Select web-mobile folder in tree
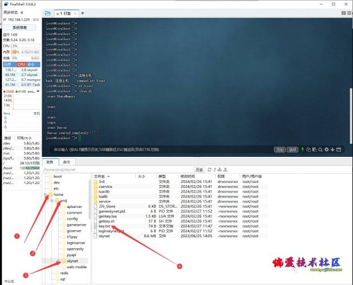 pyautogui.click(x=77, y=267)
